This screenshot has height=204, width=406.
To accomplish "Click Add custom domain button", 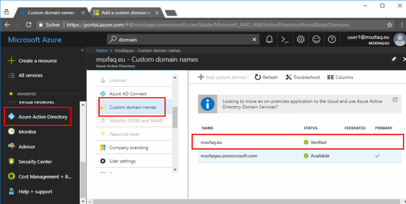I will tap(223, 77).
